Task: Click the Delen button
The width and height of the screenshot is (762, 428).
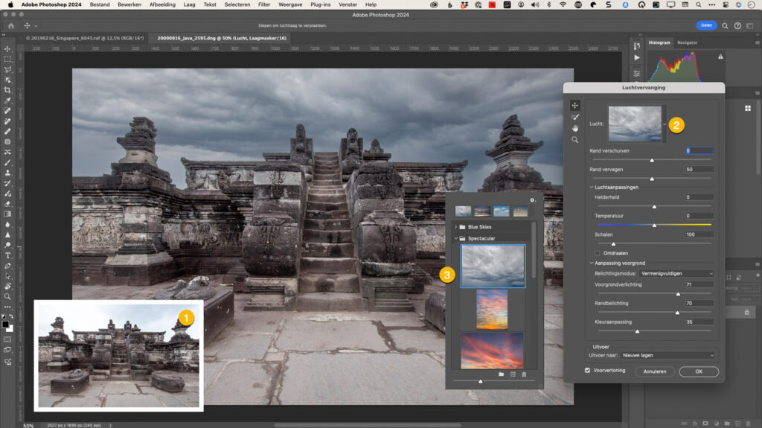Action: click(x=706, y=25)
